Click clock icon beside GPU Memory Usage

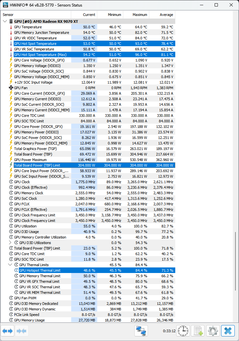point(11,320)
